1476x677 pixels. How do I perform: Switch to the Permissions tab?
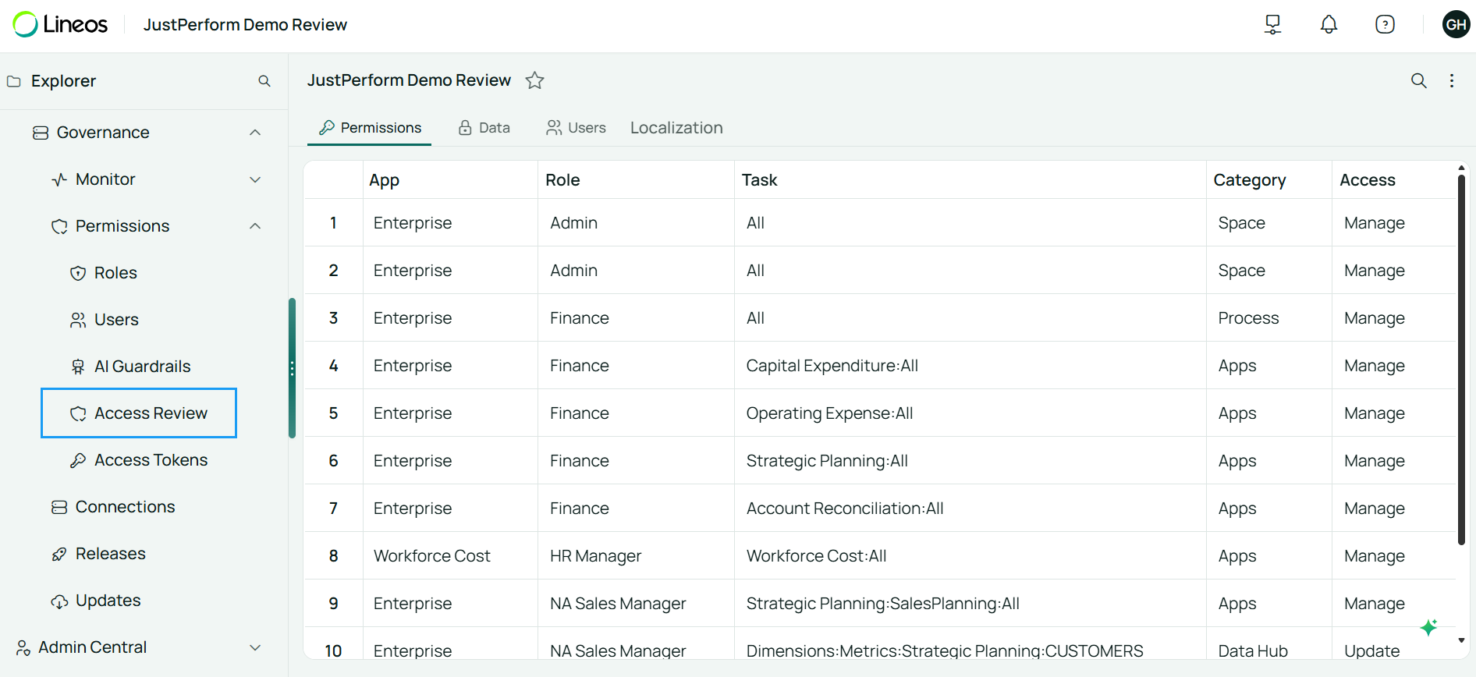click(x=370, y=128)
